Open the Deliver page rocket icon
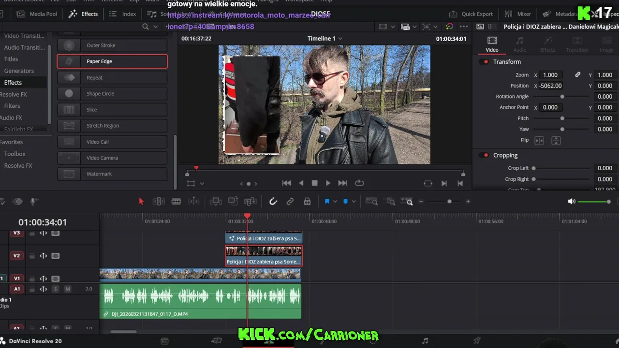The width and height of the screenshot is (619, 348). pyautogui.click(x=477, y=341)
